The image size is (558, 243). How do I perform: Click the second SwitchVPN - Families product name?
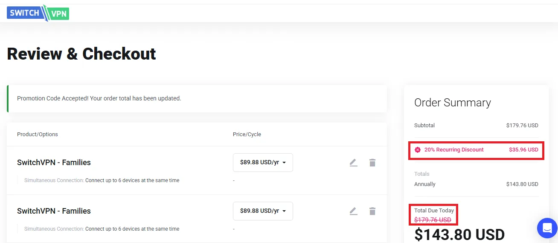point(54,211)
